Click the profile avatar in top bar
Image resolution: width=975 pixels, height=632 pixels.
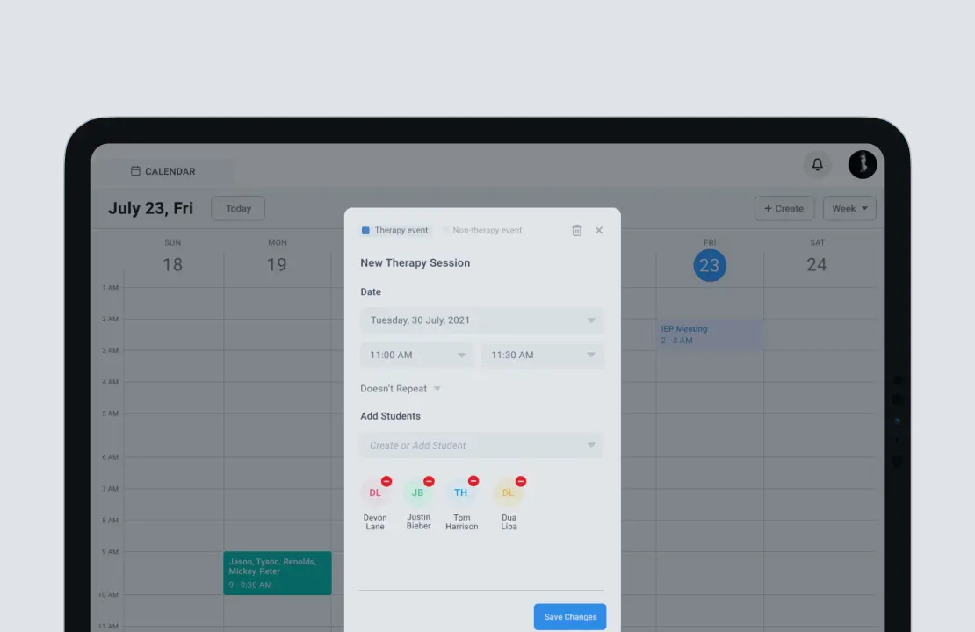click(862, 164)
